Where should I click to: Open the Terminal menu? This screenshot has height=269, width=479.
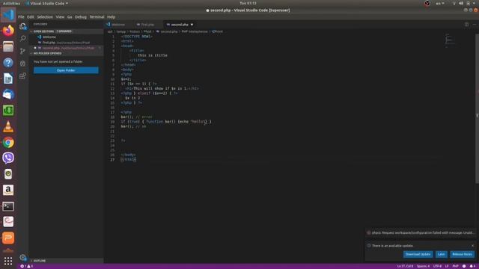coord(97,16)
